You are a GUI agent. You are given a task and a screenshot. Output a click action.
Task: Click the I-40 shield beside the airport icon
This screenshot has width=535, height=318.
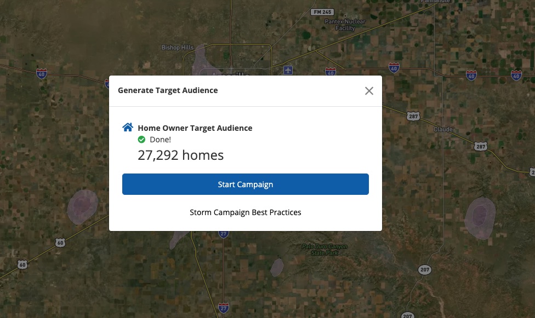330,72
